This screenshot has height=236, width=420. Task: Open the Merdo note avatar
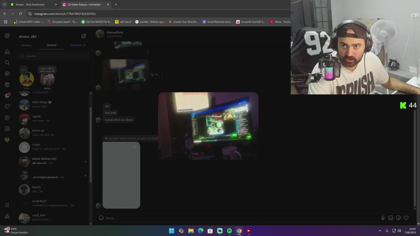click(x=47, y=79)
